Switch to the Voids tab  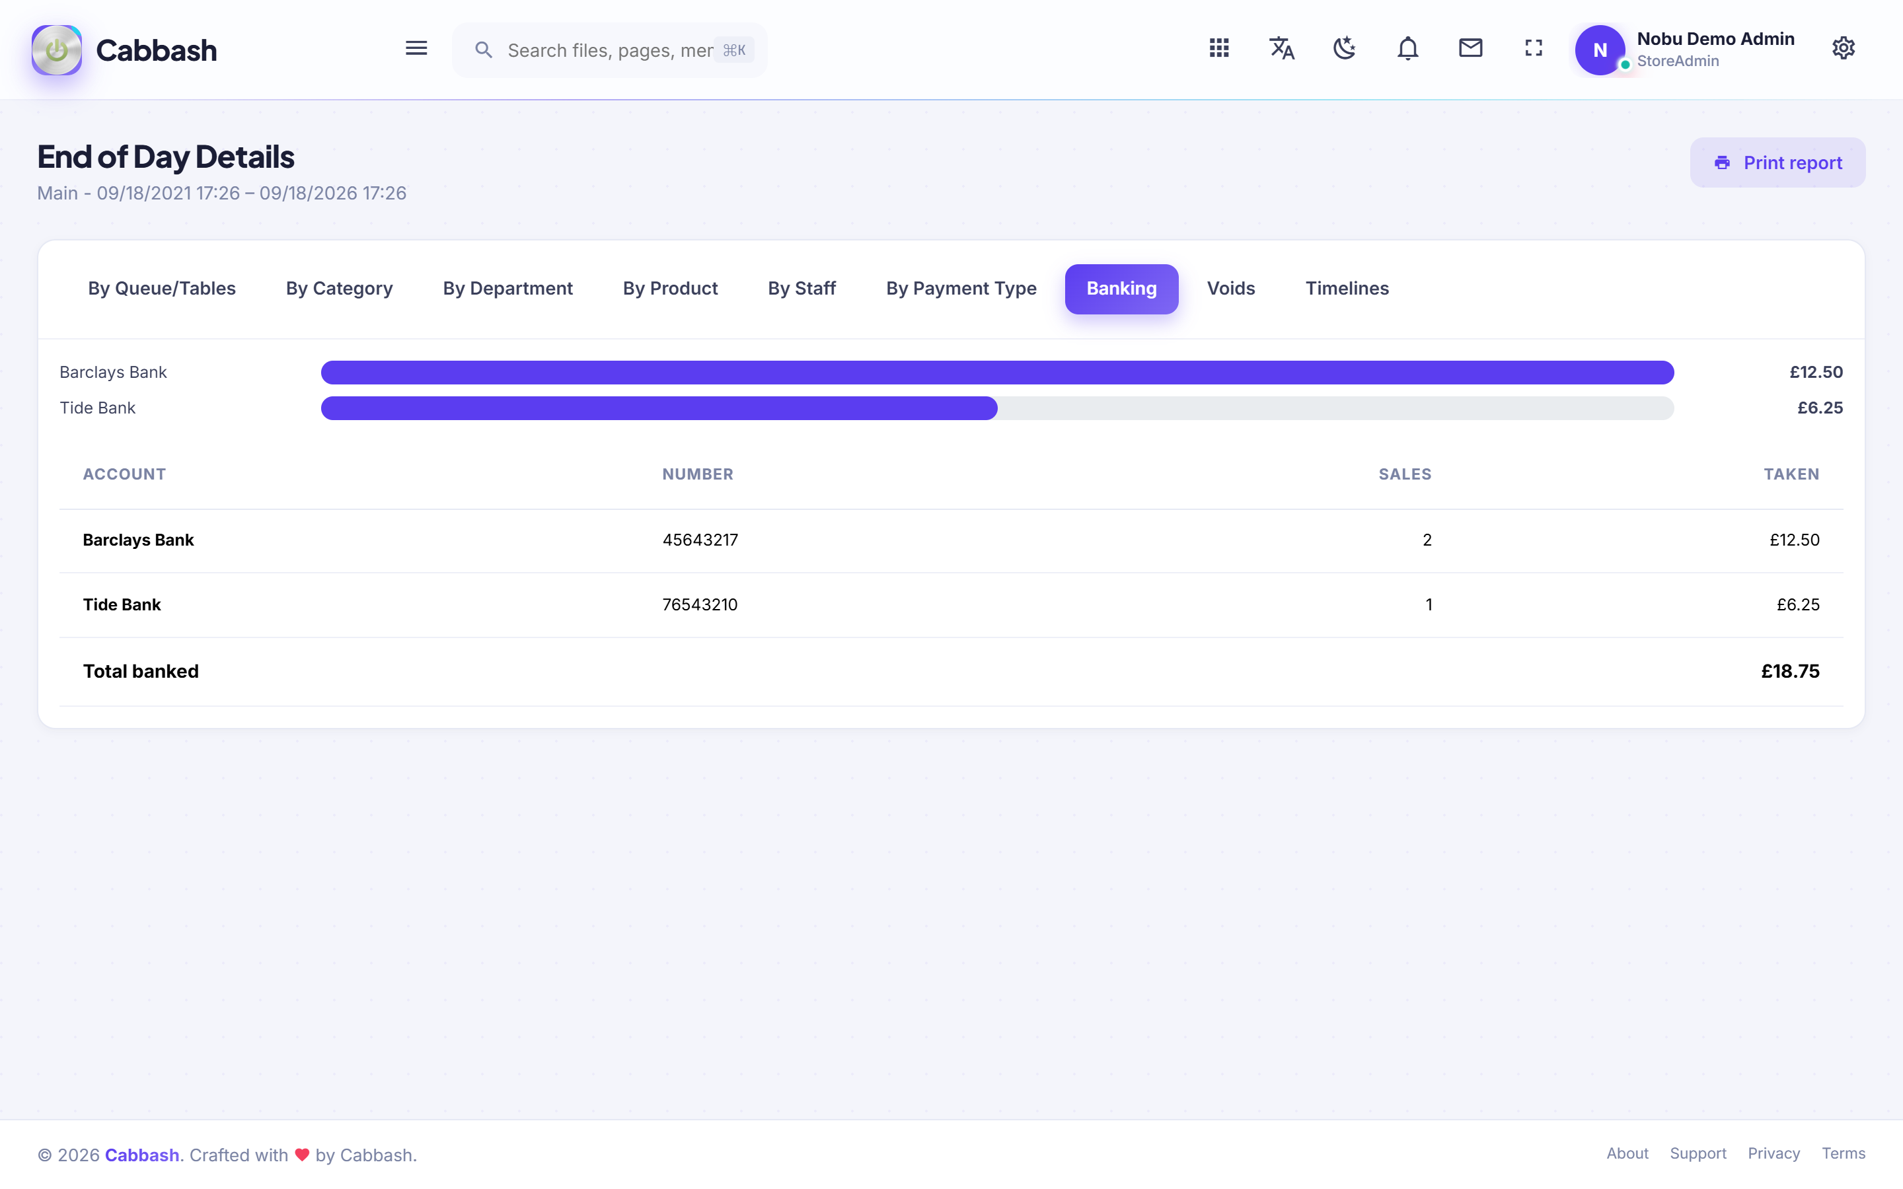1230,289
